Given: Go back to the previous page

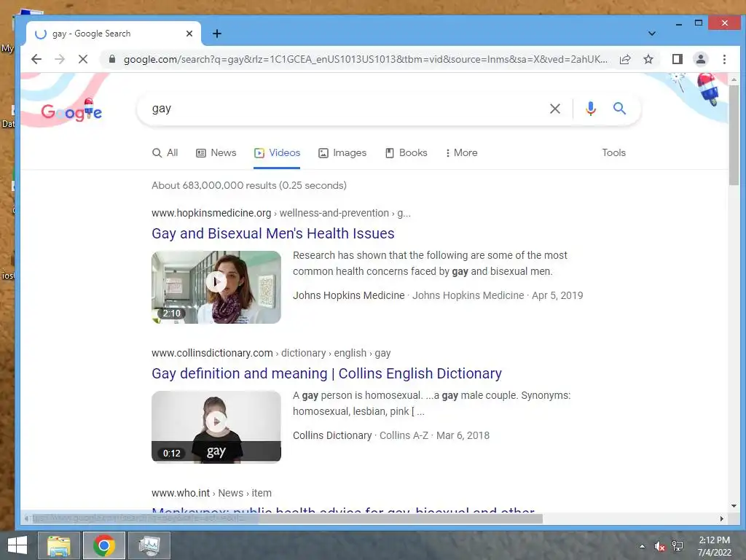Looking at the screenshot, I should (x=36, y=59).
